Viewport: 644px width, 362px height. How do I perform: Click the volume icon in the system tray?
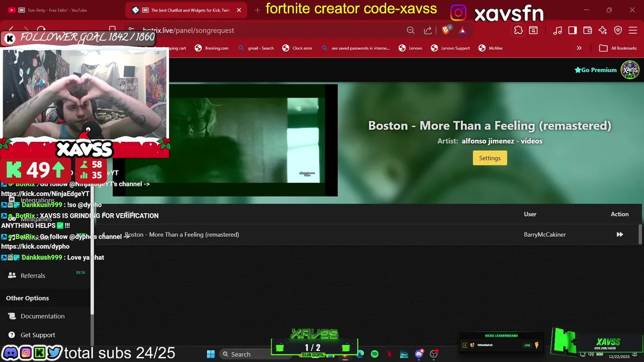point(591,354)
